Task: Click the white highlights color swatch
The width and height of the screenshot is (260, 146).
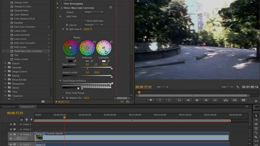Action: pos(104,61)
